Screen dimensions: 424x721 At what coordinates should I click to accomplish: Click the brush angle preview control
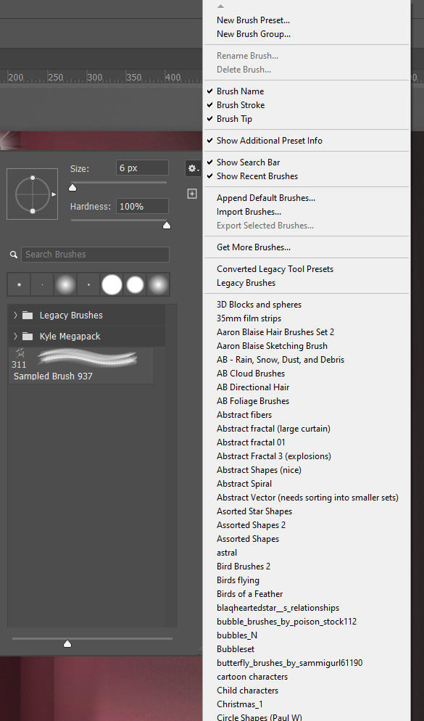coord(32,194)
